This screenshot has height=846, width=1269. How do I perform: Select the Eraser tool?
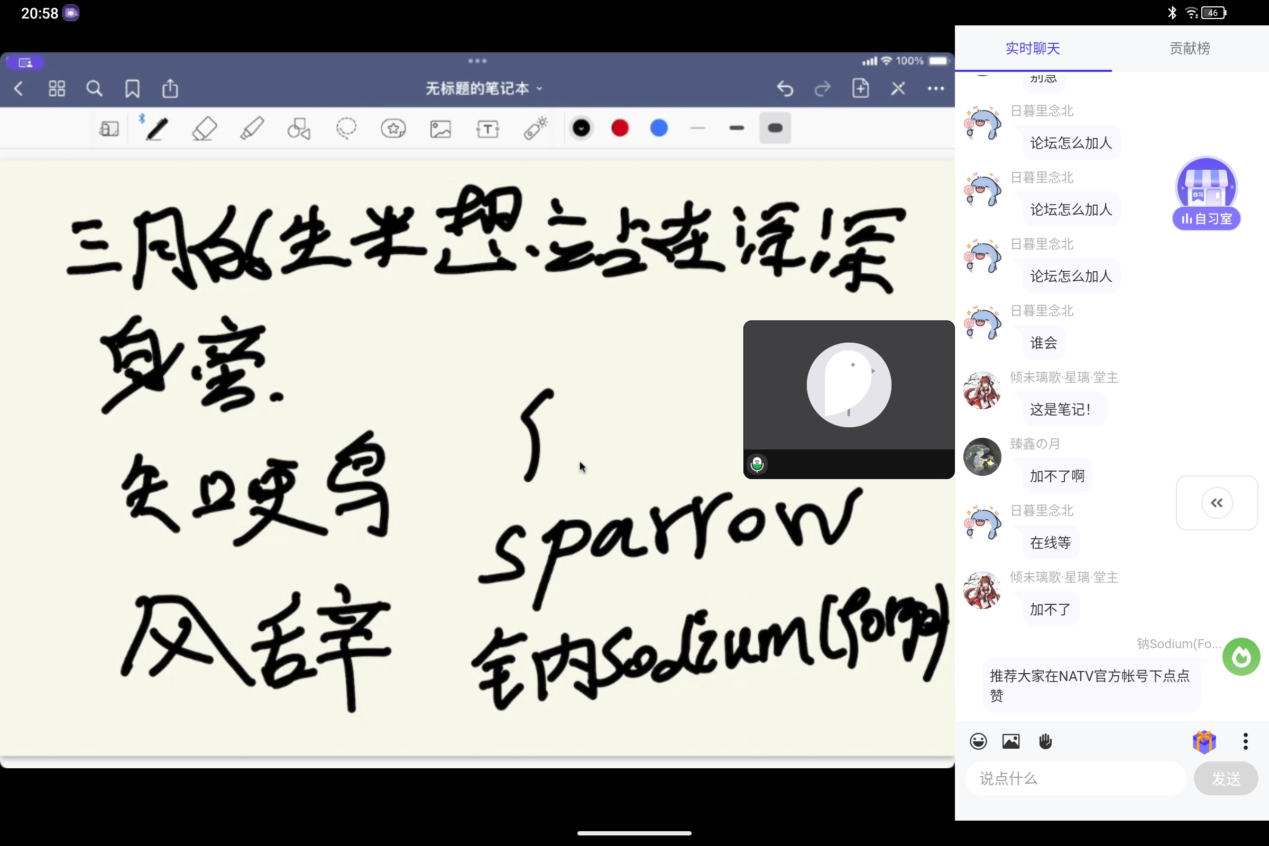click(205, 128)
